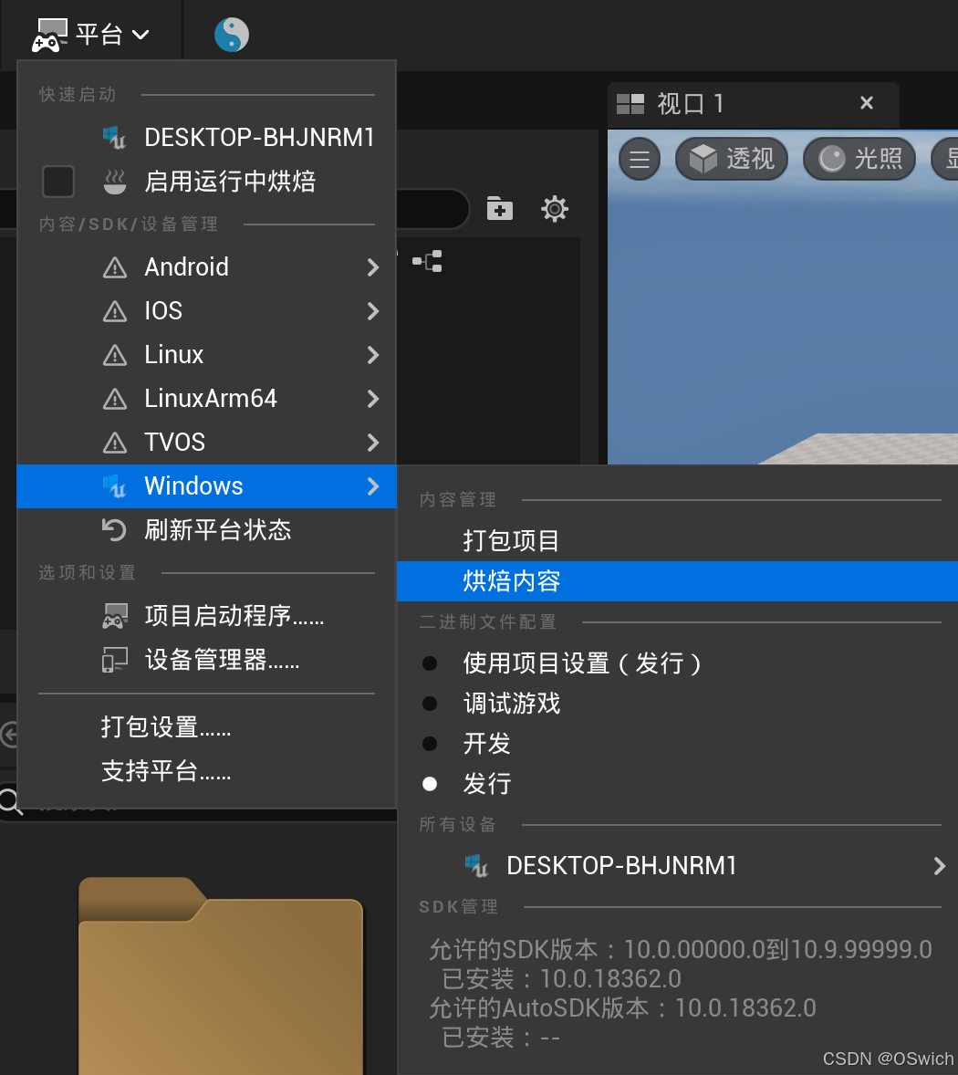Expand the TVOS submenu chevron
The image size is (958, 1075).
click(x=373, y=443)
